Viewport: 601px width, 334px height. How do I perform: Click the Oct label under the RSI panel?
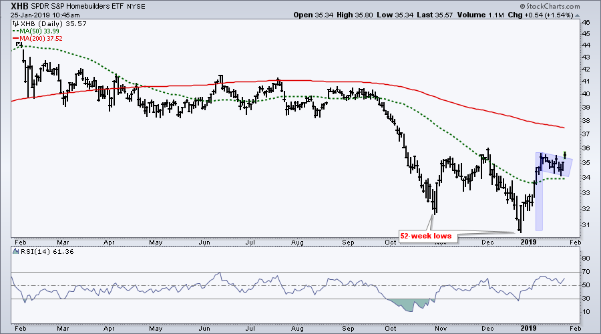click(x=391, y=328)
